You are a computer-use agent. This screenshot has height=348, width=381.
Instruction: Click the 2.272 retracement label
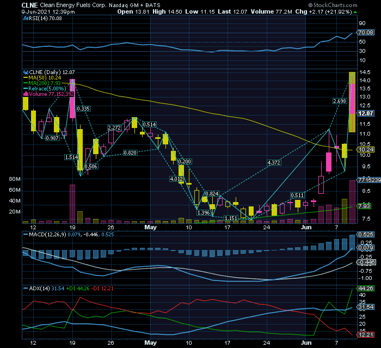tap(114, 127)
